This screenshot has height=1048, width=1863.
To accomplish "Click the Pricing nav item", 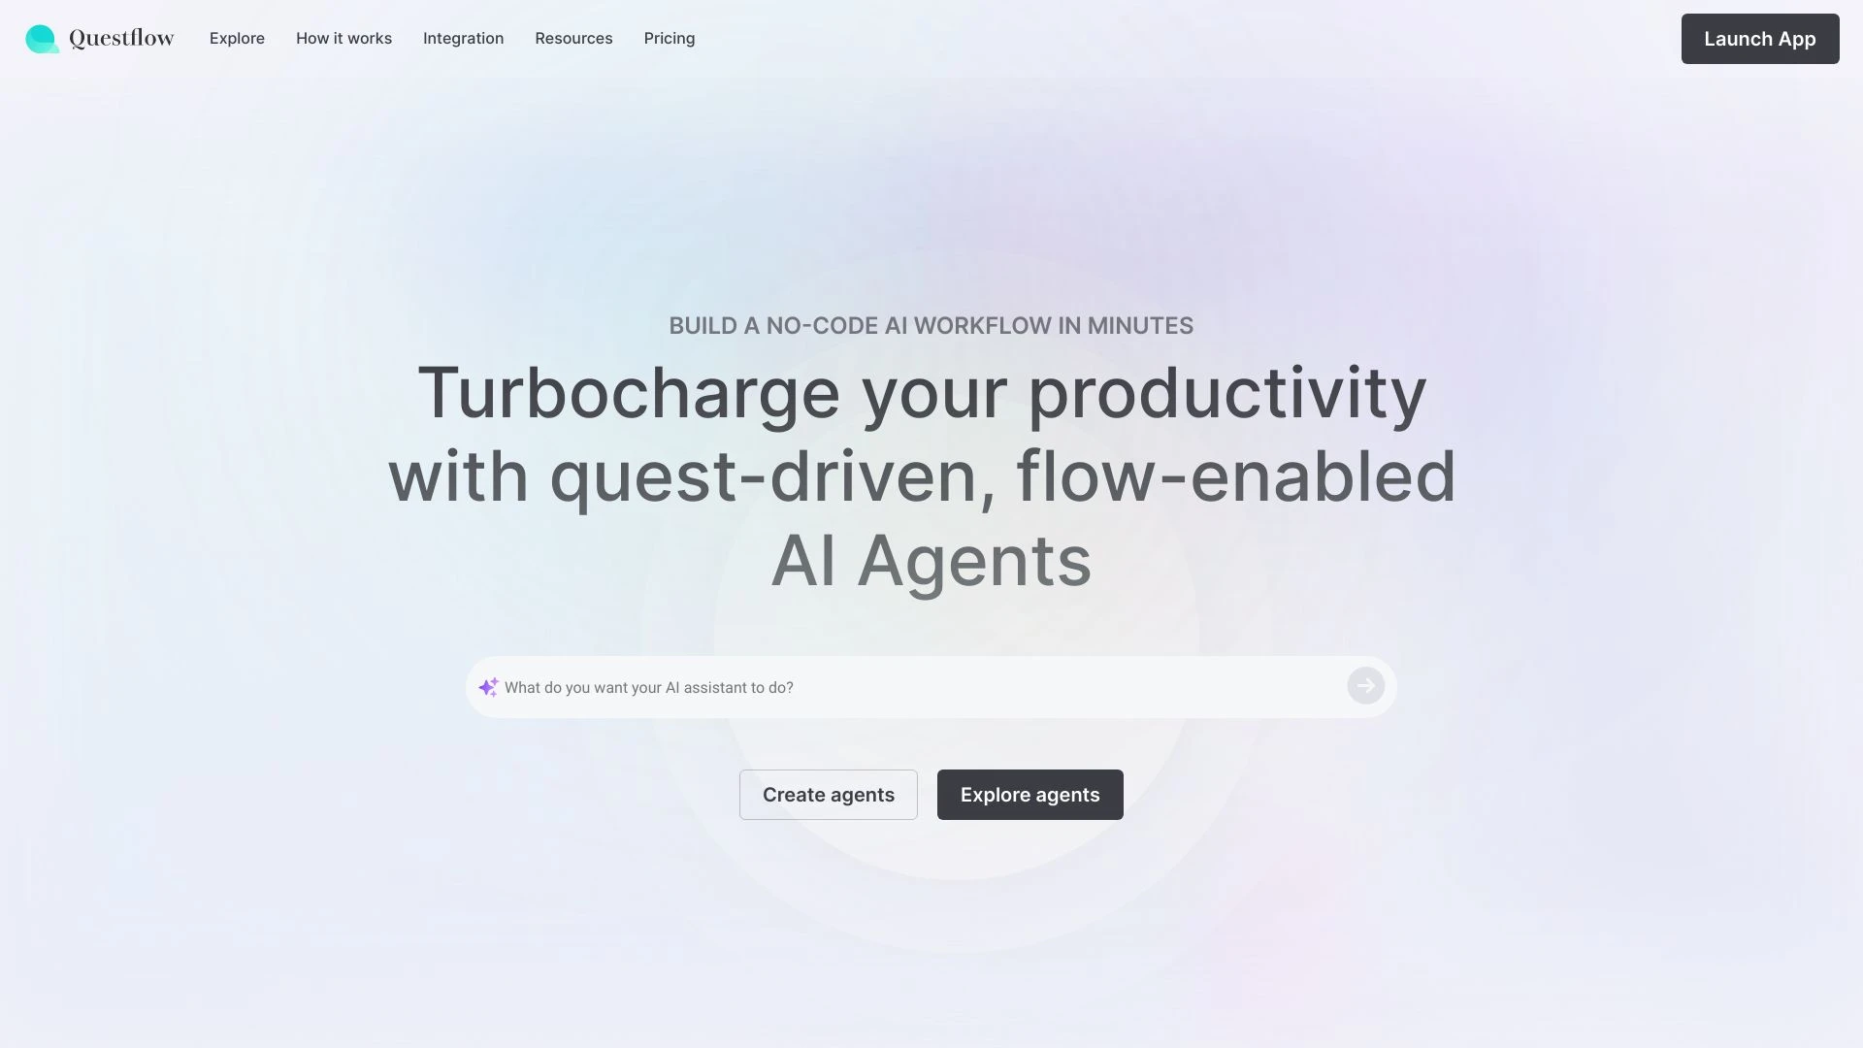I will click(x=670, y=39).
